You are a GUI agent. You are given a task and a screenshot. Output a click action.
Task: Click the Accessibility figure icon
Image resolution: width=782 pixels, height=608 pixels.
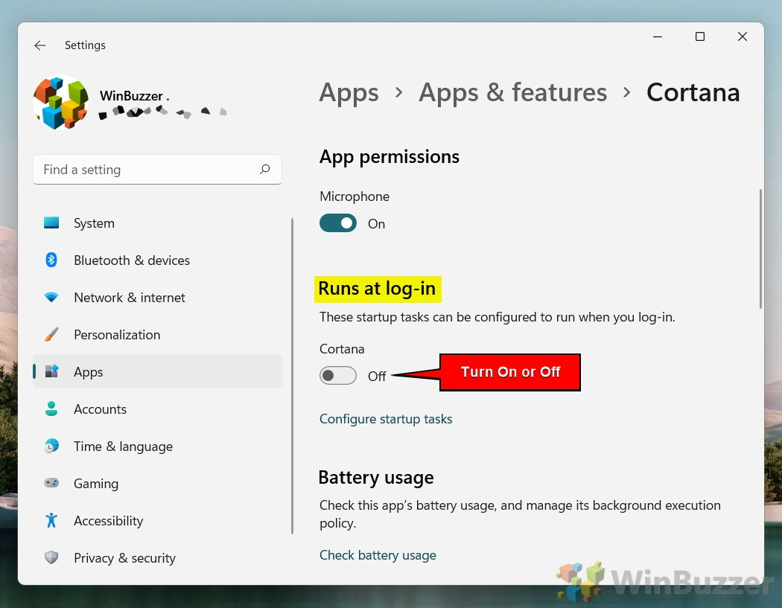click(51, 520)
